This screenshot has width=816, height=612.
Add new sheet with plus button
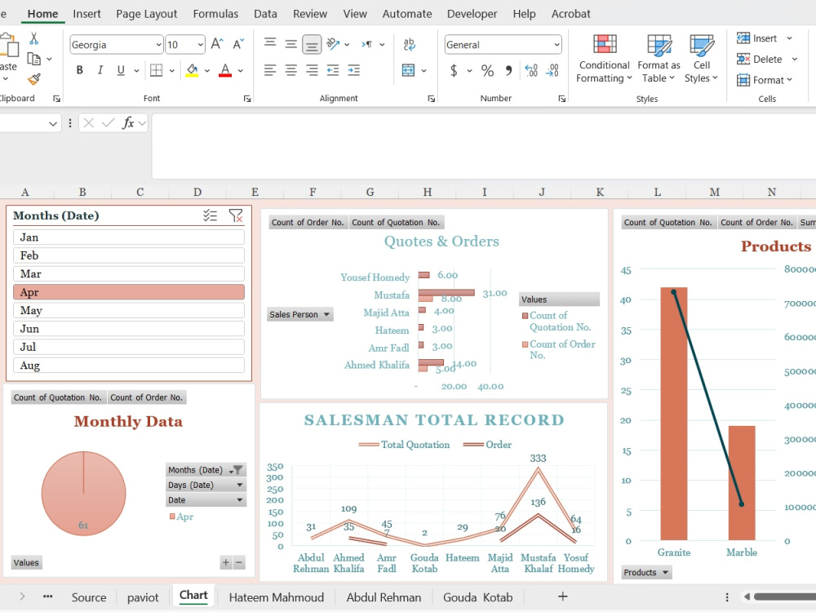pyautogui.click(x=562, y=596)
